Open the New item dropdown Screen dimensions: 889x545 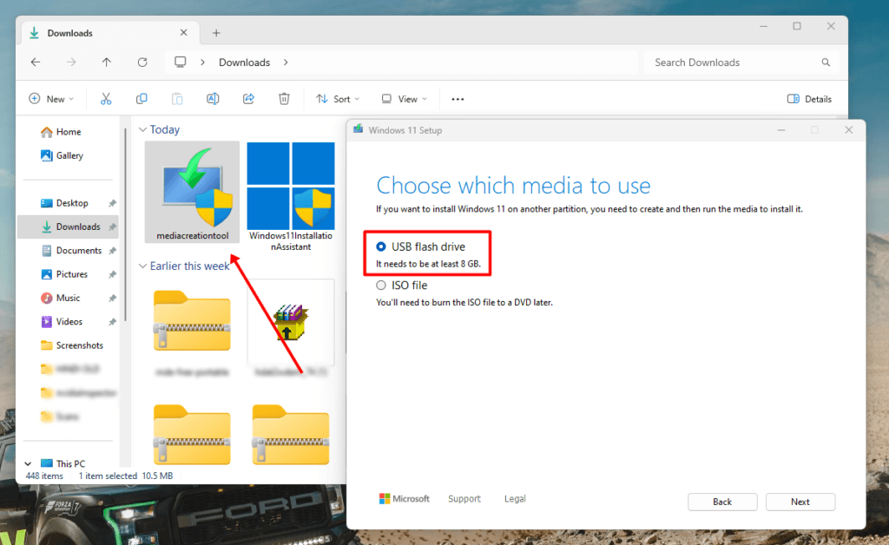51,99
